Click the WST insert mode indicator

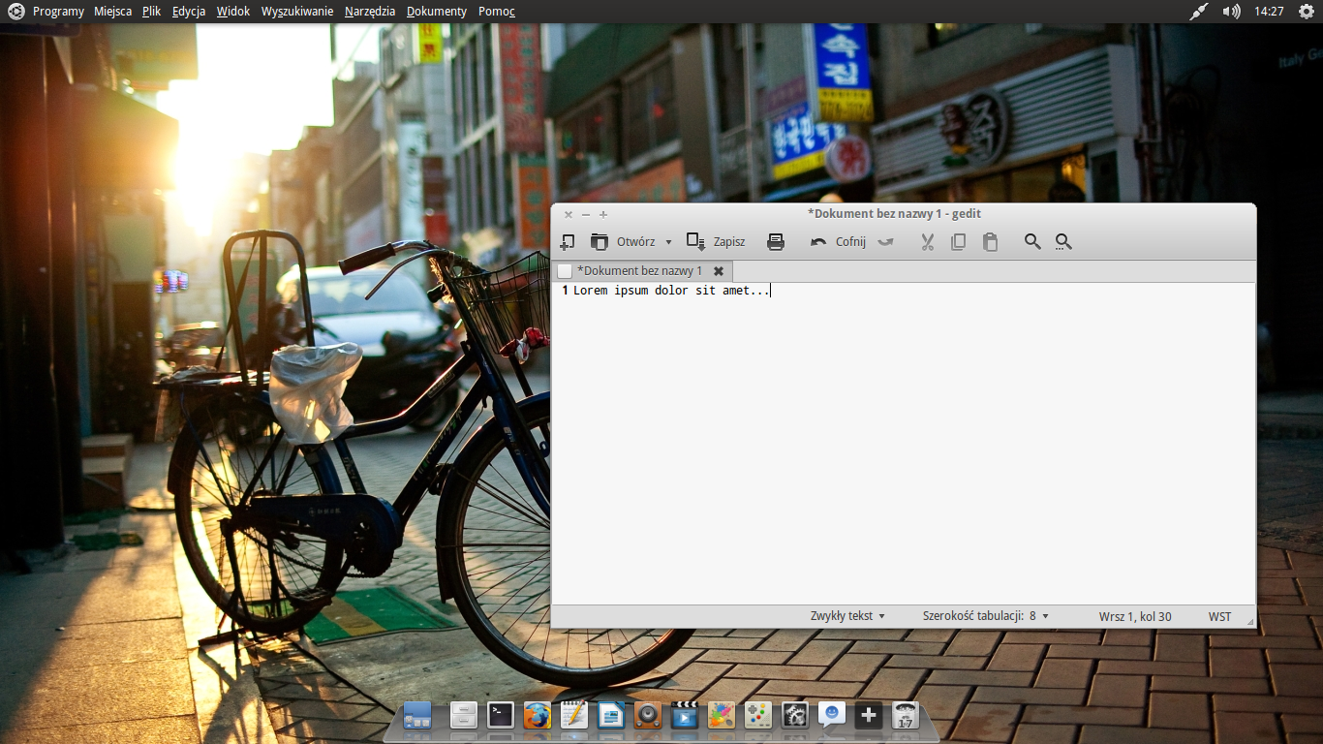(x=1219, y=616)
